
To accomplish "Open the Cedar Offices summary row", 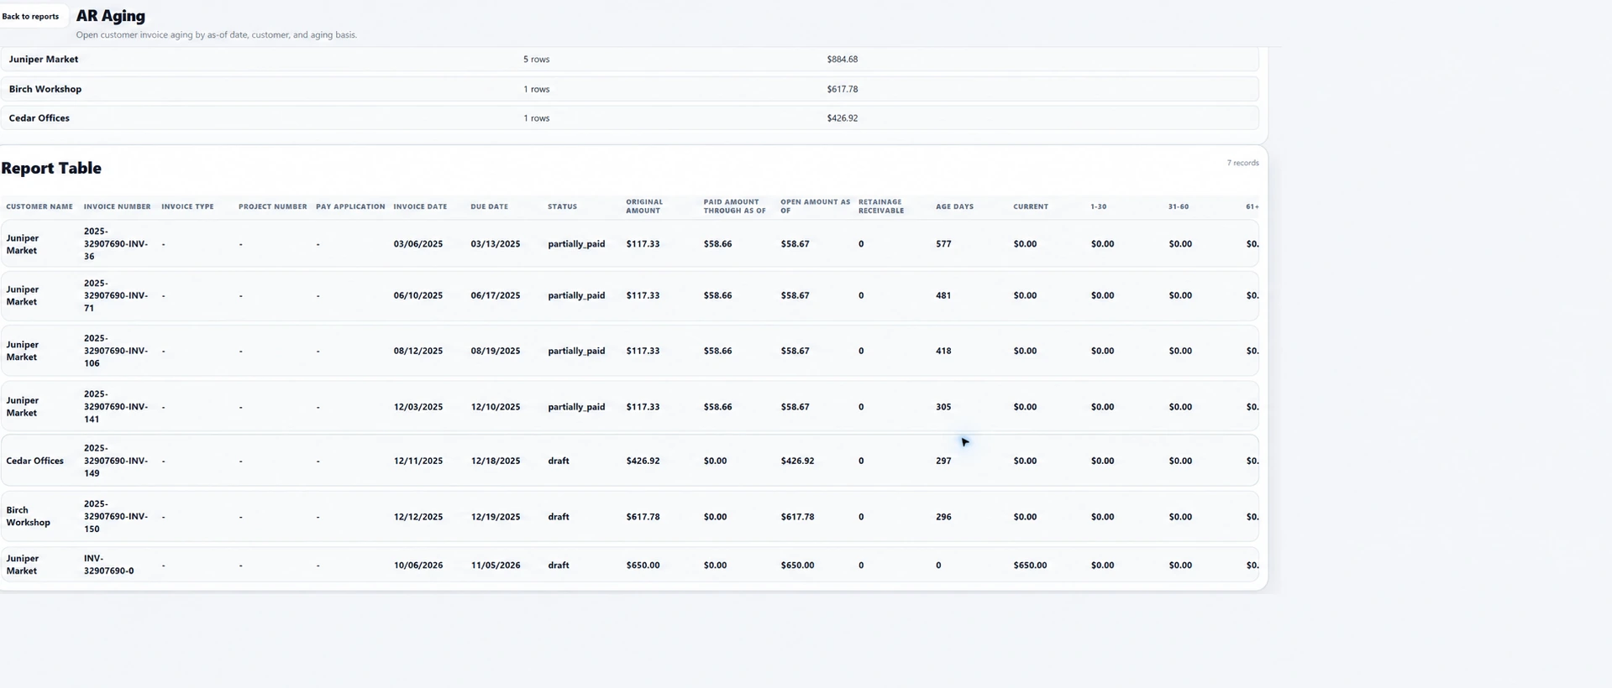I will (x=629, y=118).
